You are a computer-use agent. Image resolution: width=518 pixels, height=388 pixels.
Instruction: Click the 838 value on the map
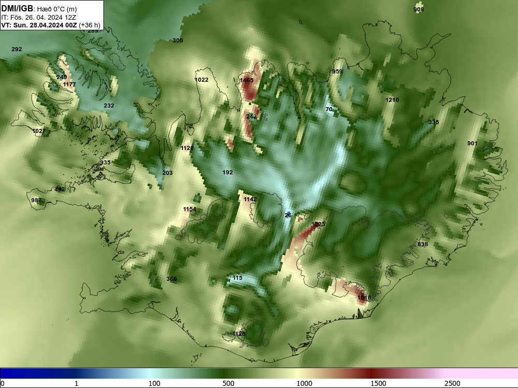(x=423, y=245)
